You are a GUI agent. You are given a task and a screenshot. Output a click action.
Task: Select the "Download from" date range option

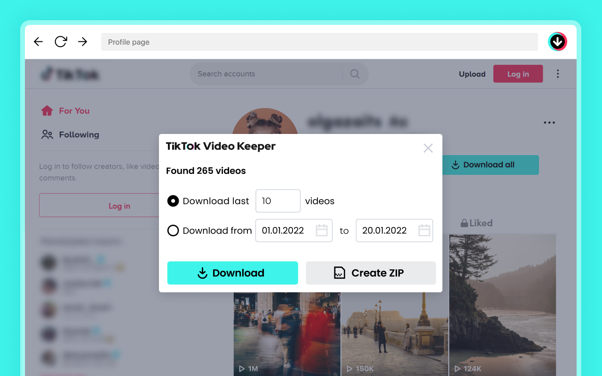[173, 231]
